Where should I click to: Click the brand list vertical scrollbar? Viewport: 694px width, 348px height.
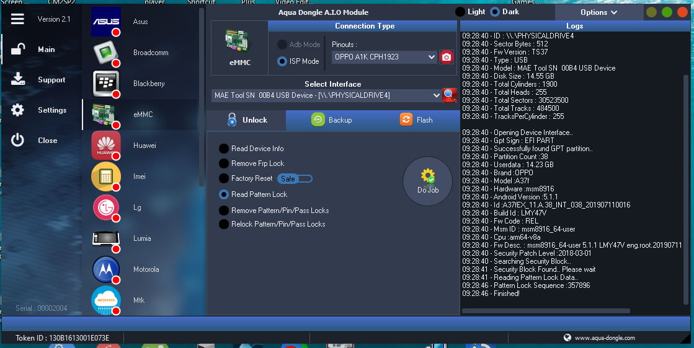tap(202, 97)
